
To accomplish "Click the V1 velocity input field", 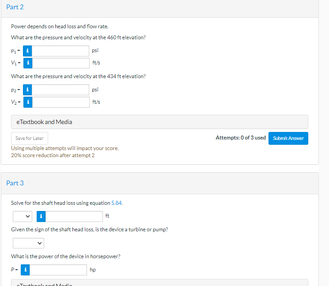I will click(x=61, y=63).
